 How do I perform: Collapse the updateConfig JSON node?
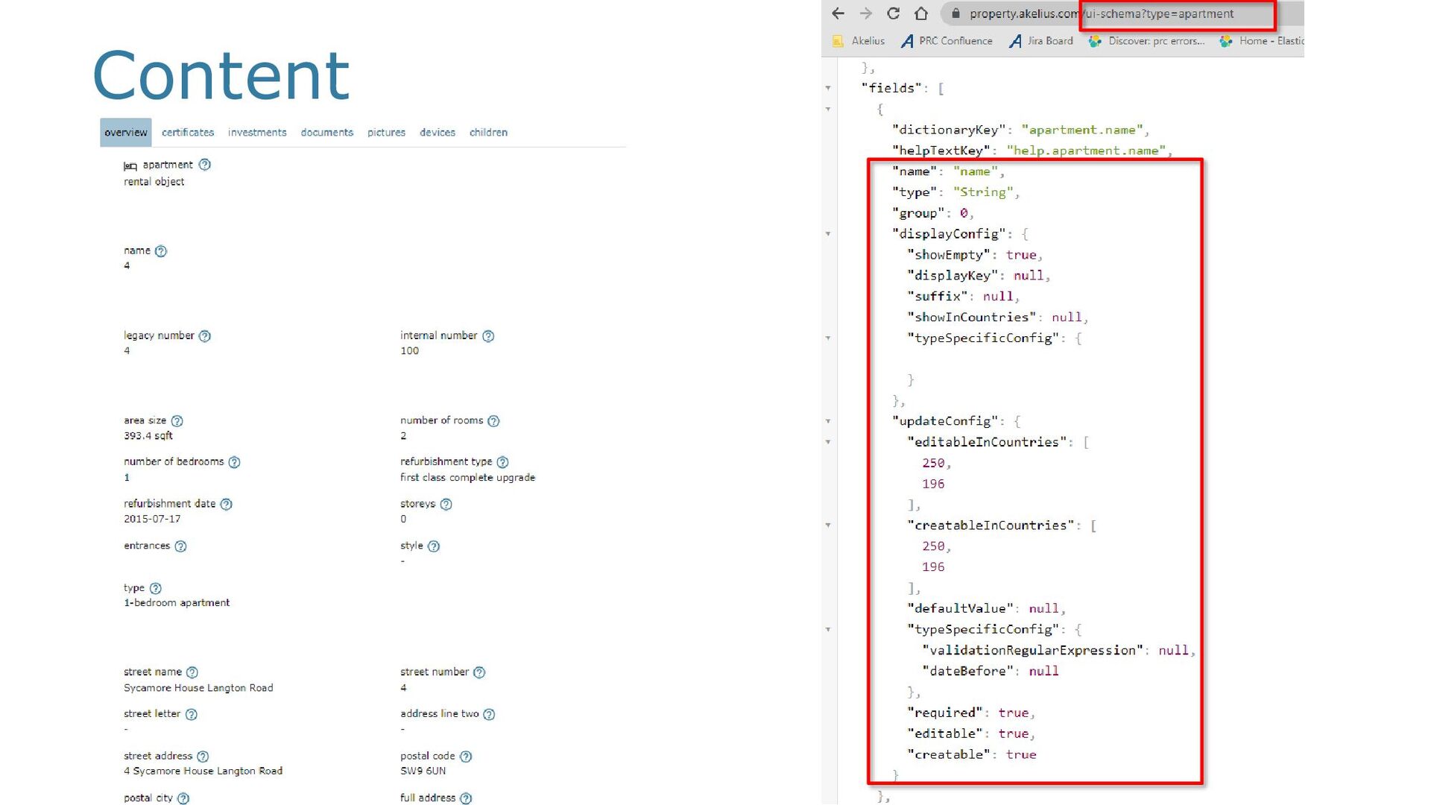[828, 421]
